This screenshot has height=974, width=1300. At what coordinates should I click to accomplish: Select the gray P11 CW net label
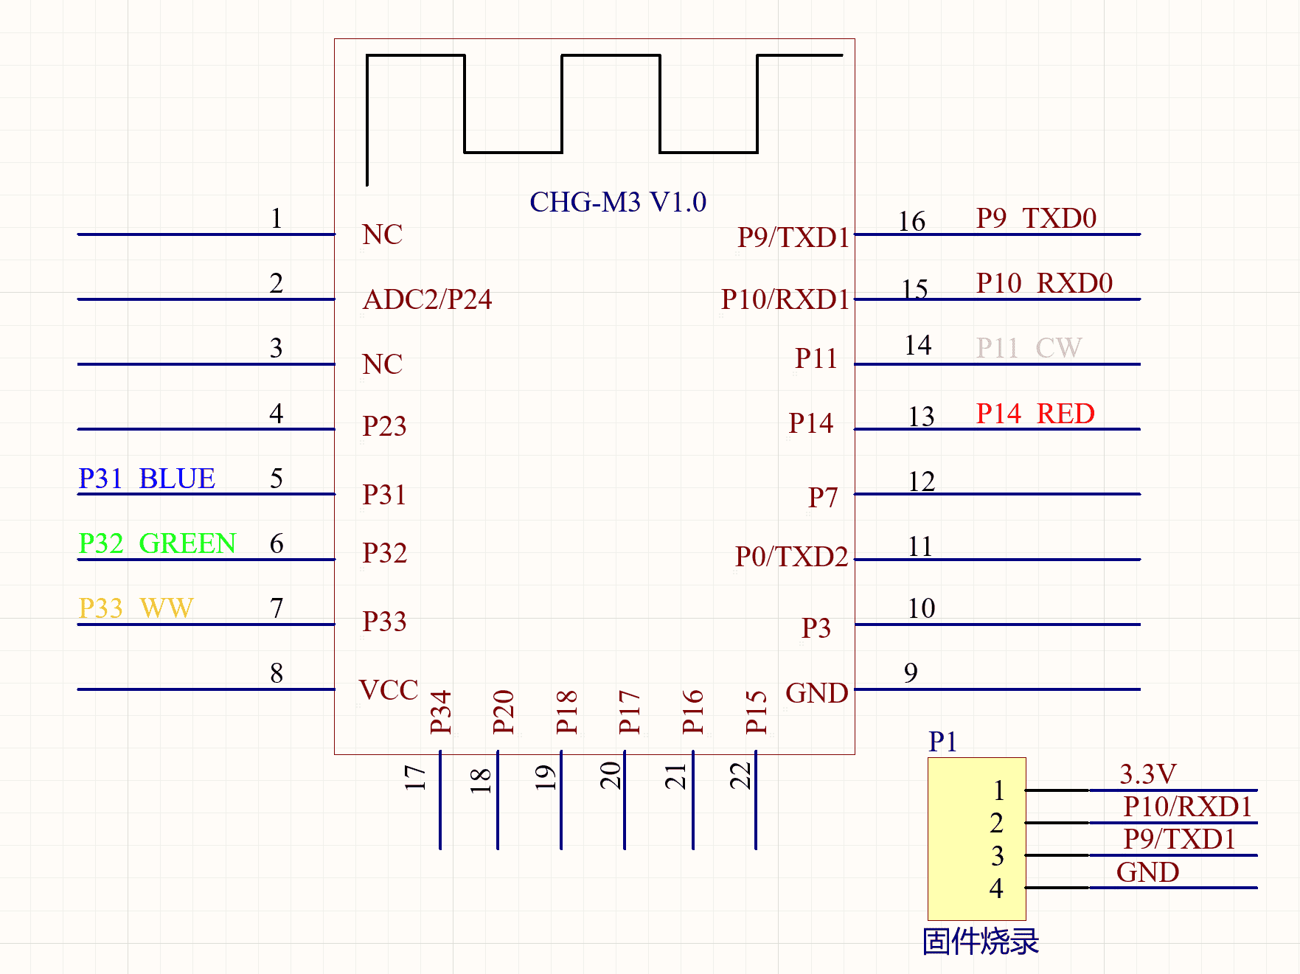pyautogui.click(x=1029, y=348)
